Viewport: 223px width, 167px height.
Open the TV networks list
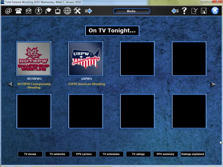click(57, 154)
